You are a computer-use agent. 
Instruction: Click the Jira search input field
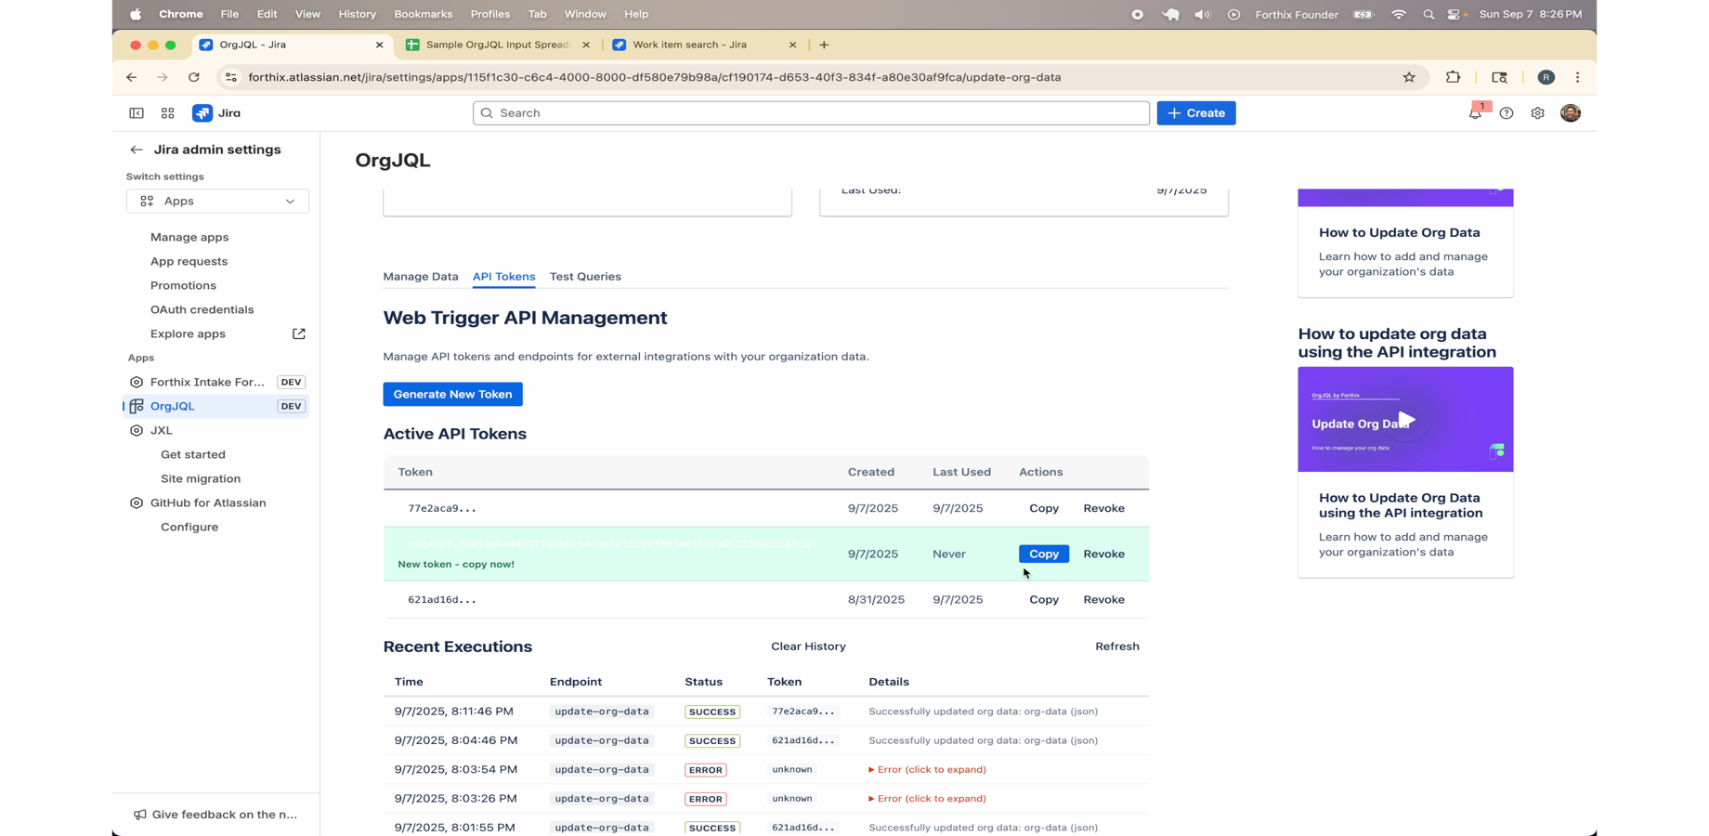click(x=811, y=113)
